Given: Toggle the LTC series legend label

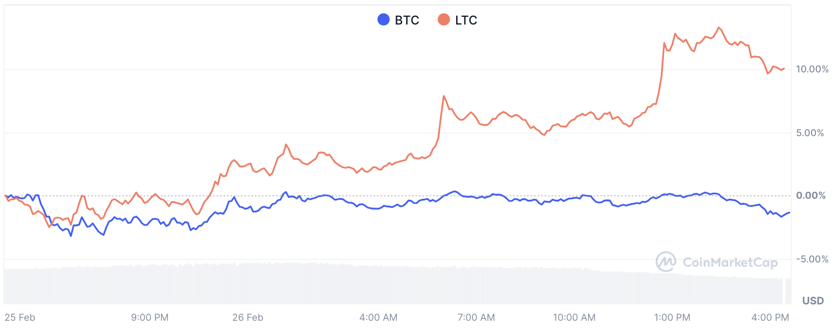Looking at the screenshot, I should tap(466, 21).
